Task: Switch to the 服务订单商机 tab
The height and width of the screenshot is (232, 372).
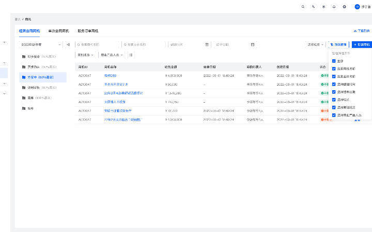Action: click(x=88, y=31)
